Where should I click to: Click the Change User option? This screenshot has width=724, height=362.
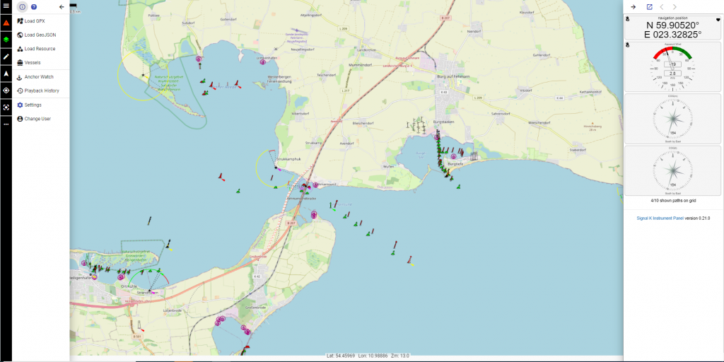[37, 119]
